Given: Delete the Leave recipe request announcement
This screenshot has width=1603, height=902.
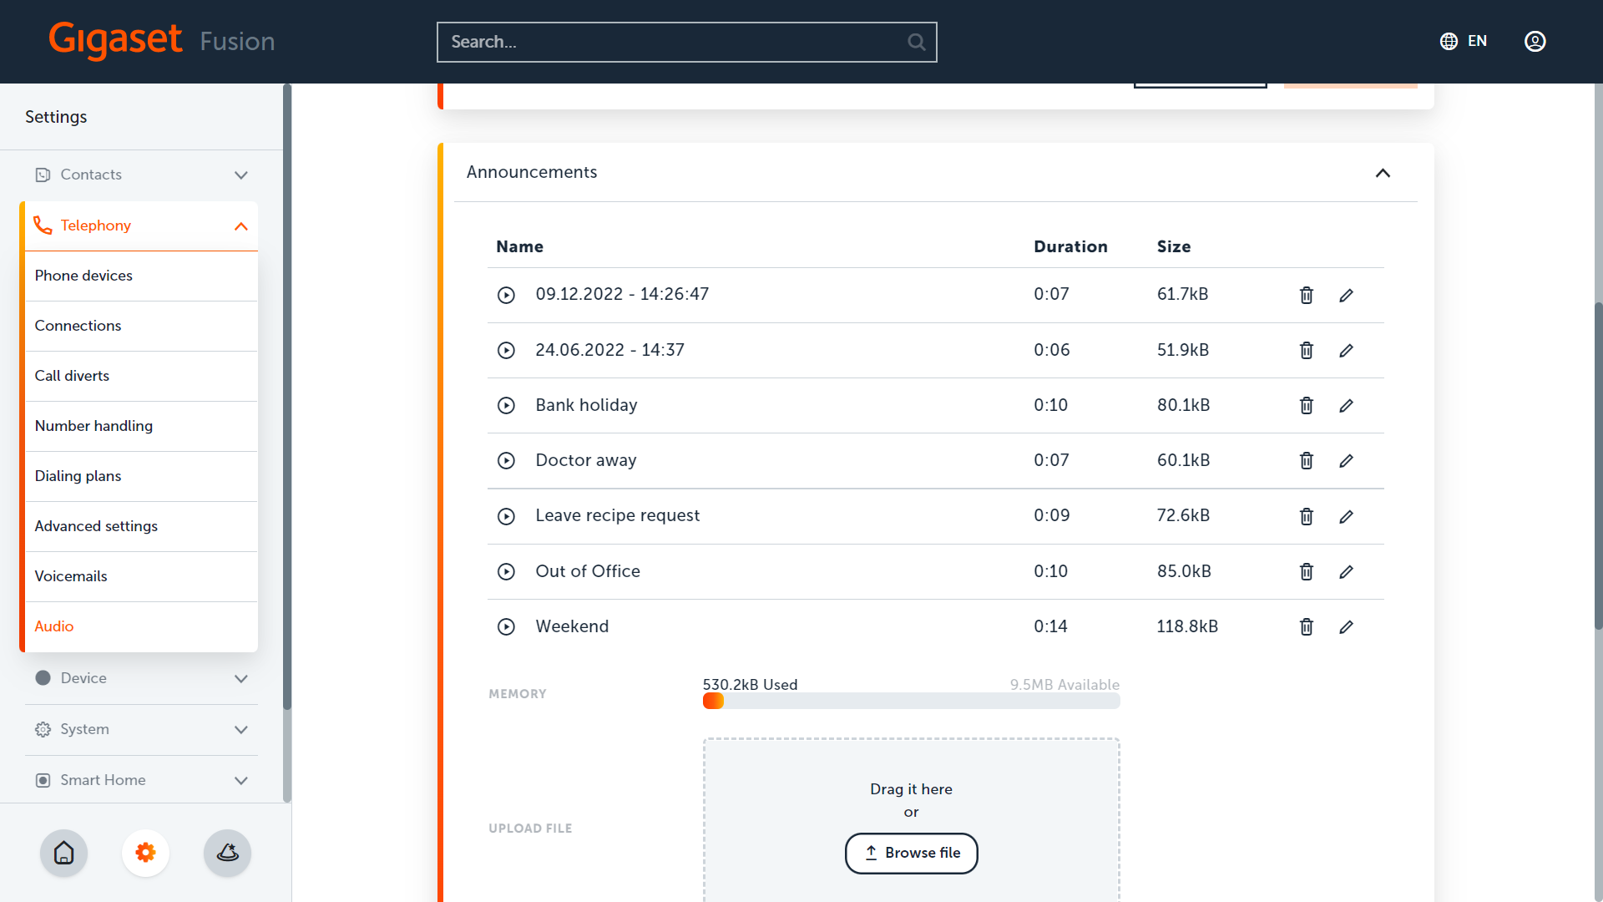Looking at the screenshot, I should (x=1307, y=516).
